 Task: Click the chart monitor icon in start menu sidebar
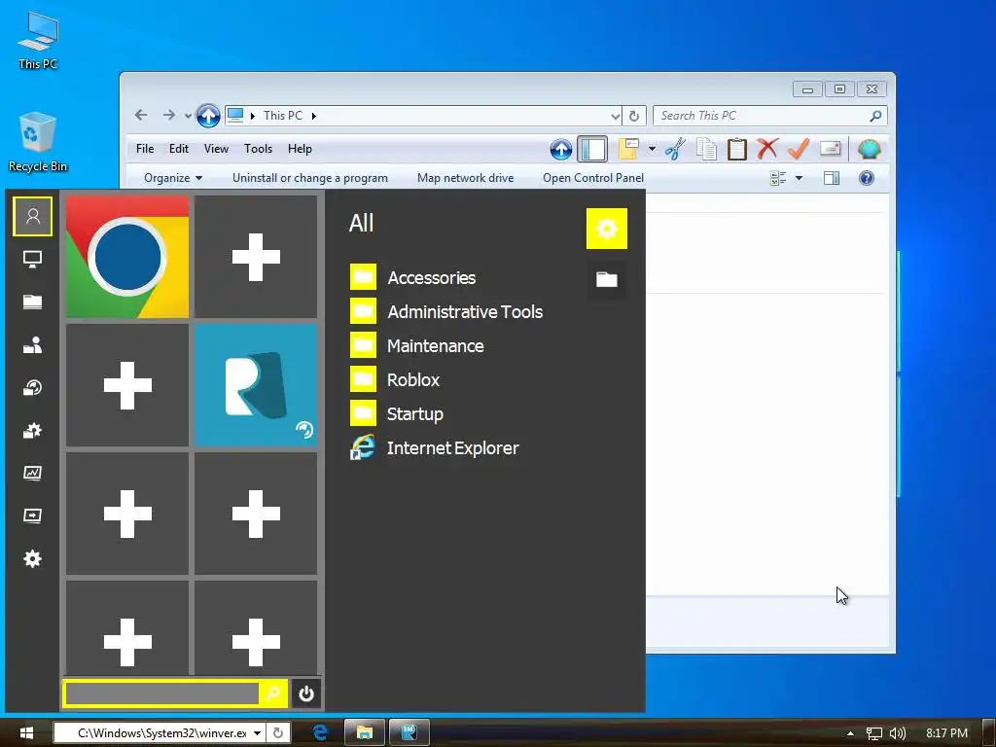(32, 474)
